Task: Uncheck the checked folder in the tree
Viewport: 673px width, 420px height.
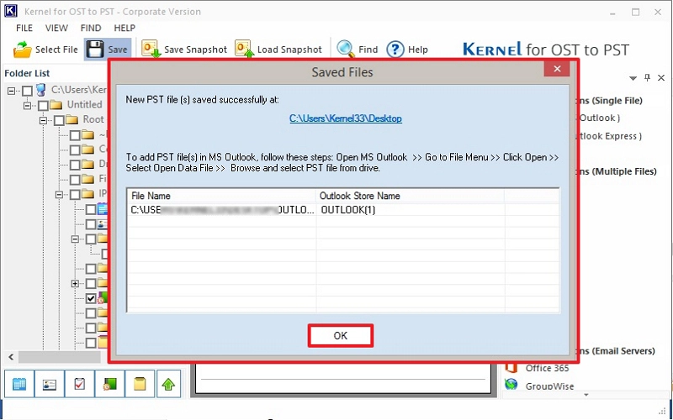Action: [91, 298]
